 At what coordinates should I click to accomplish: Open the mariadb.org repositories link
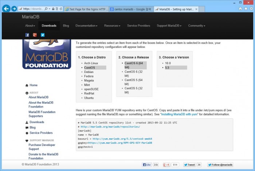pos(110,127)
